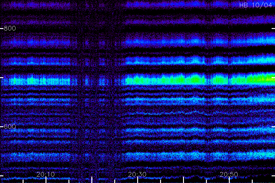Image resolution: width=275 pixels, height=183 pixels.
Task: Click the 20:30 time label
Action: point(137,174)
